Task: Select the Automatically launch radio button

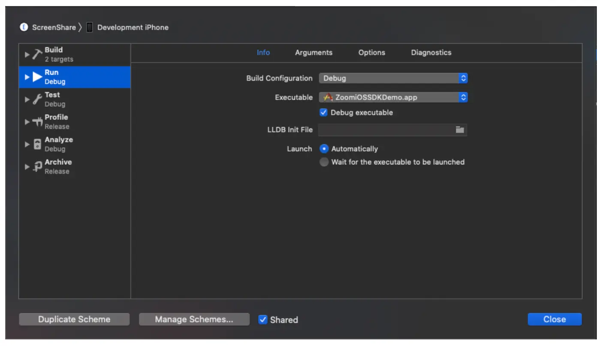Action: coord(324,149)
